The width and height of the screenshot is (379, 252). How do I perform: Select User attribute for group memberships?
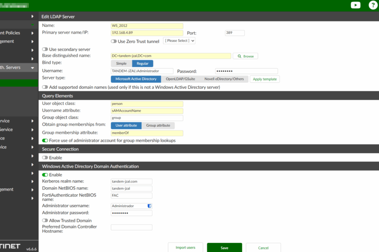(x=126, y=125)
